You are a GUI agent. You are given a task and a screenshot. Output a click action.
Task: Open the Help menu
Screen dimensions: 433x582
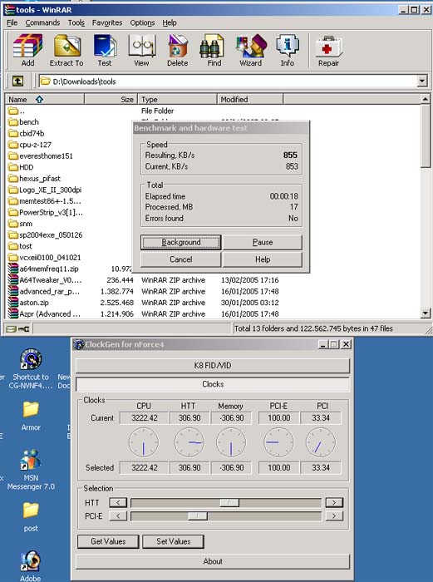point(170,22)
